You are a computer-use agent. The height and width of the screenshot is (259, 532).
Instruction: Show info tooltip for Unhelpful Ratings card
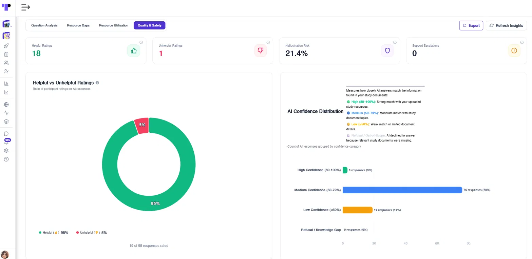point(268,42)
